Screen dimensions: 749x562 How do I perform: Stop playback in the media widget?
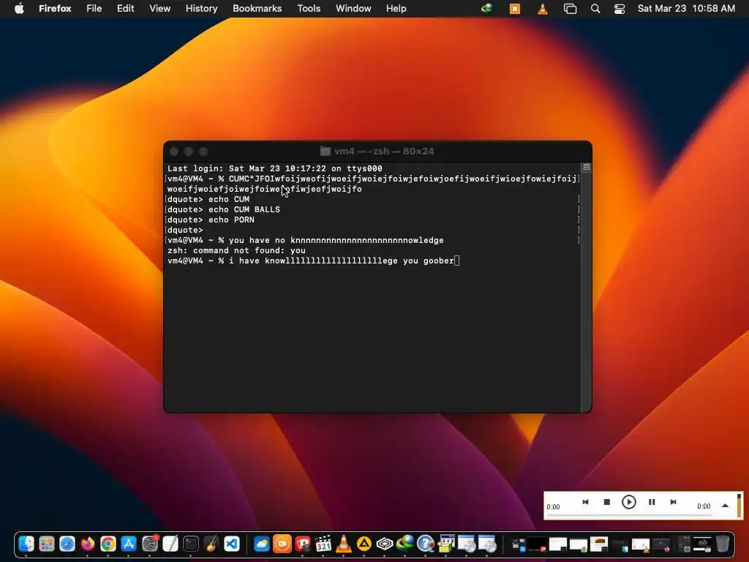[606, 502]
